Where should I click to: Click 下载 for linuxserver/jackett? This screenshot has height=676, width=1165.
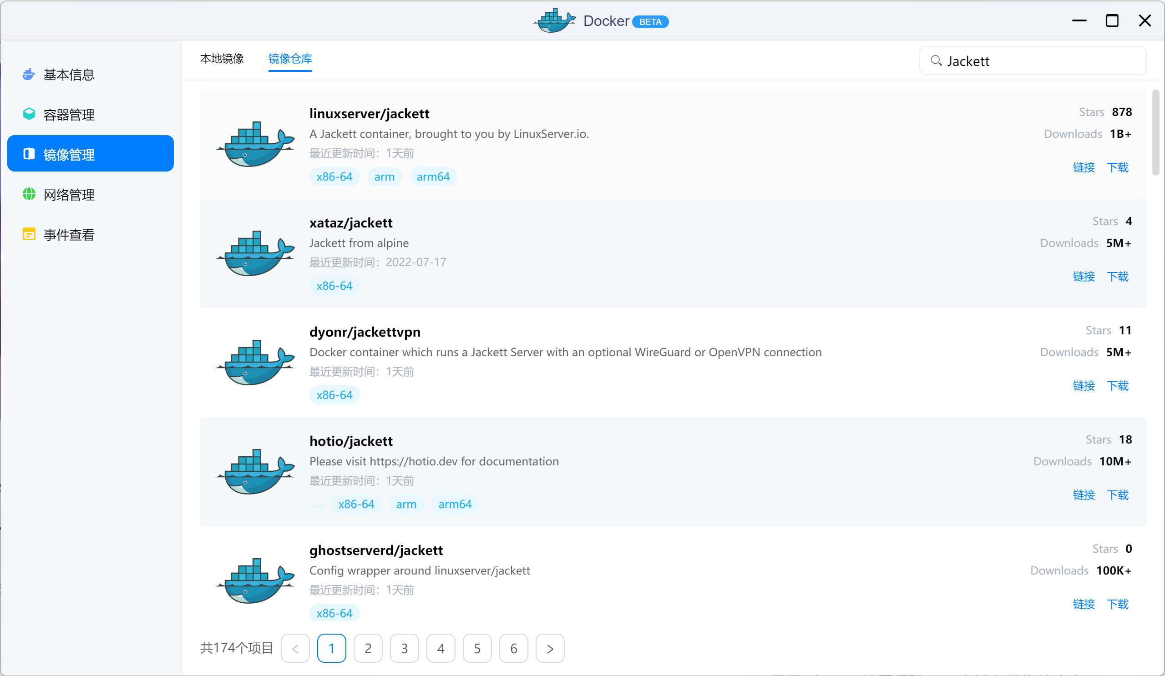pyautogui.click(x=1117, y=167)
